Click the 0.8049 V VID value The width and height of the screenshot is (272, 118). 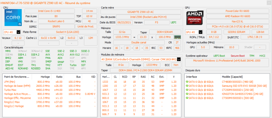(90, 94)
